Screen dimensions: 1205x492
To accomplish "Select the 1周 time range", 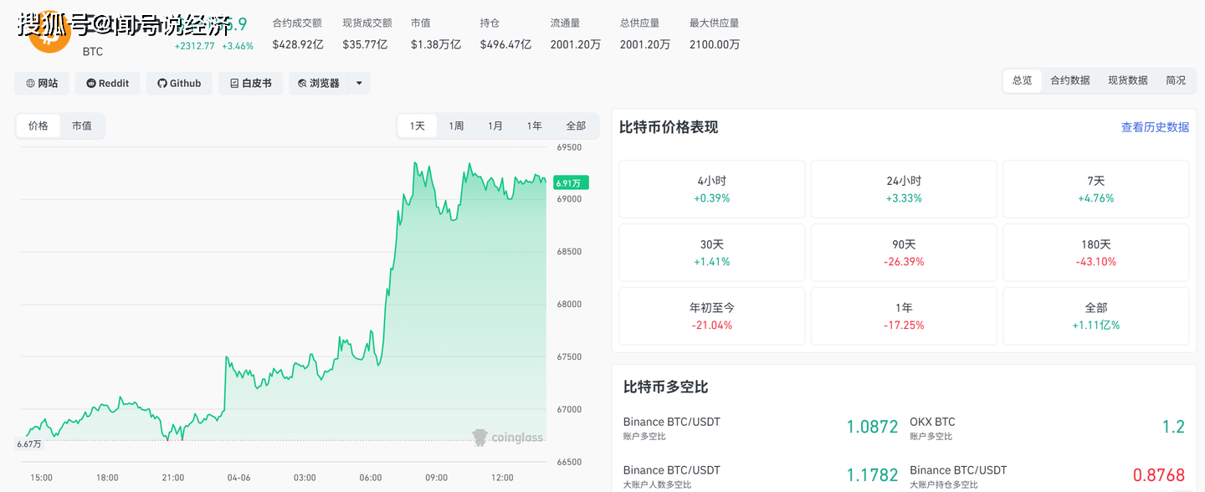I will click(x=456, y=126).
